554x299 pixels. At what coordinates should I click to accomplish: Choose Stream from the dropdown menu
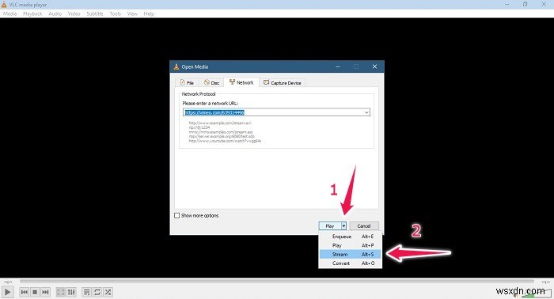point(350,254)
